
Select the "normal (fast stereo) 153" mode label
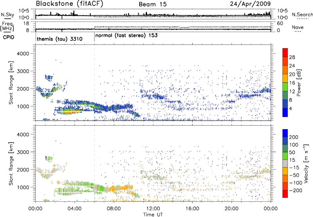pos(126,36)
